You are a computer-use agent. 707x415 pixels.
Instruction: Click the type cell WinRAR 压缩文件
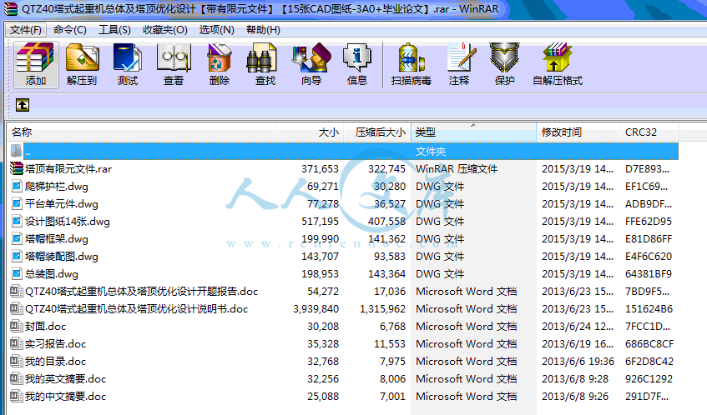457,169
